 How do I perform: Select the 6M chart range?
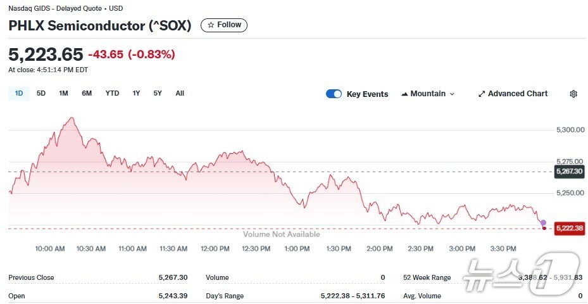pyautogui.click(x=87, y=93)
